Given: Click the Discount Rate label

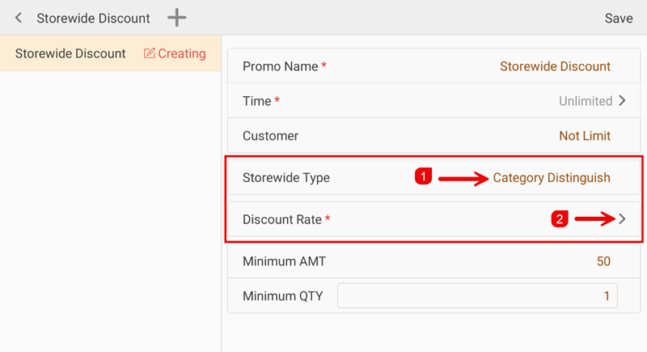Looking at the screenshot, I should [x=282, y=219].
